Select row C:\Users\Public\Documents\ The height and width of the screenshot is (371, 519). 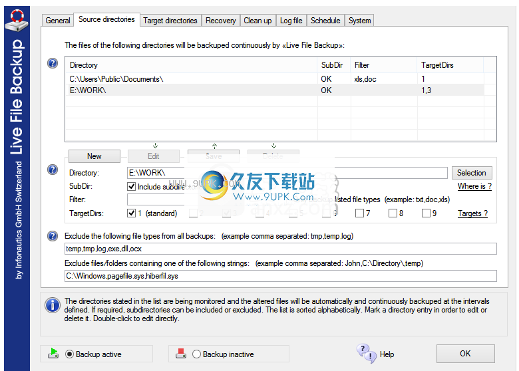(274, 79)
